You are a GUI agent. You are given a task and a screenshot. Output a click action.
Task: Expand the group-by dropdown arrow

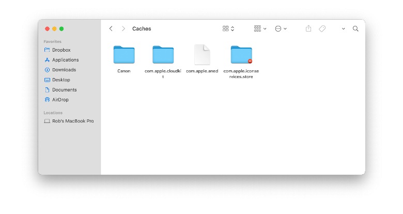(265, 29)
